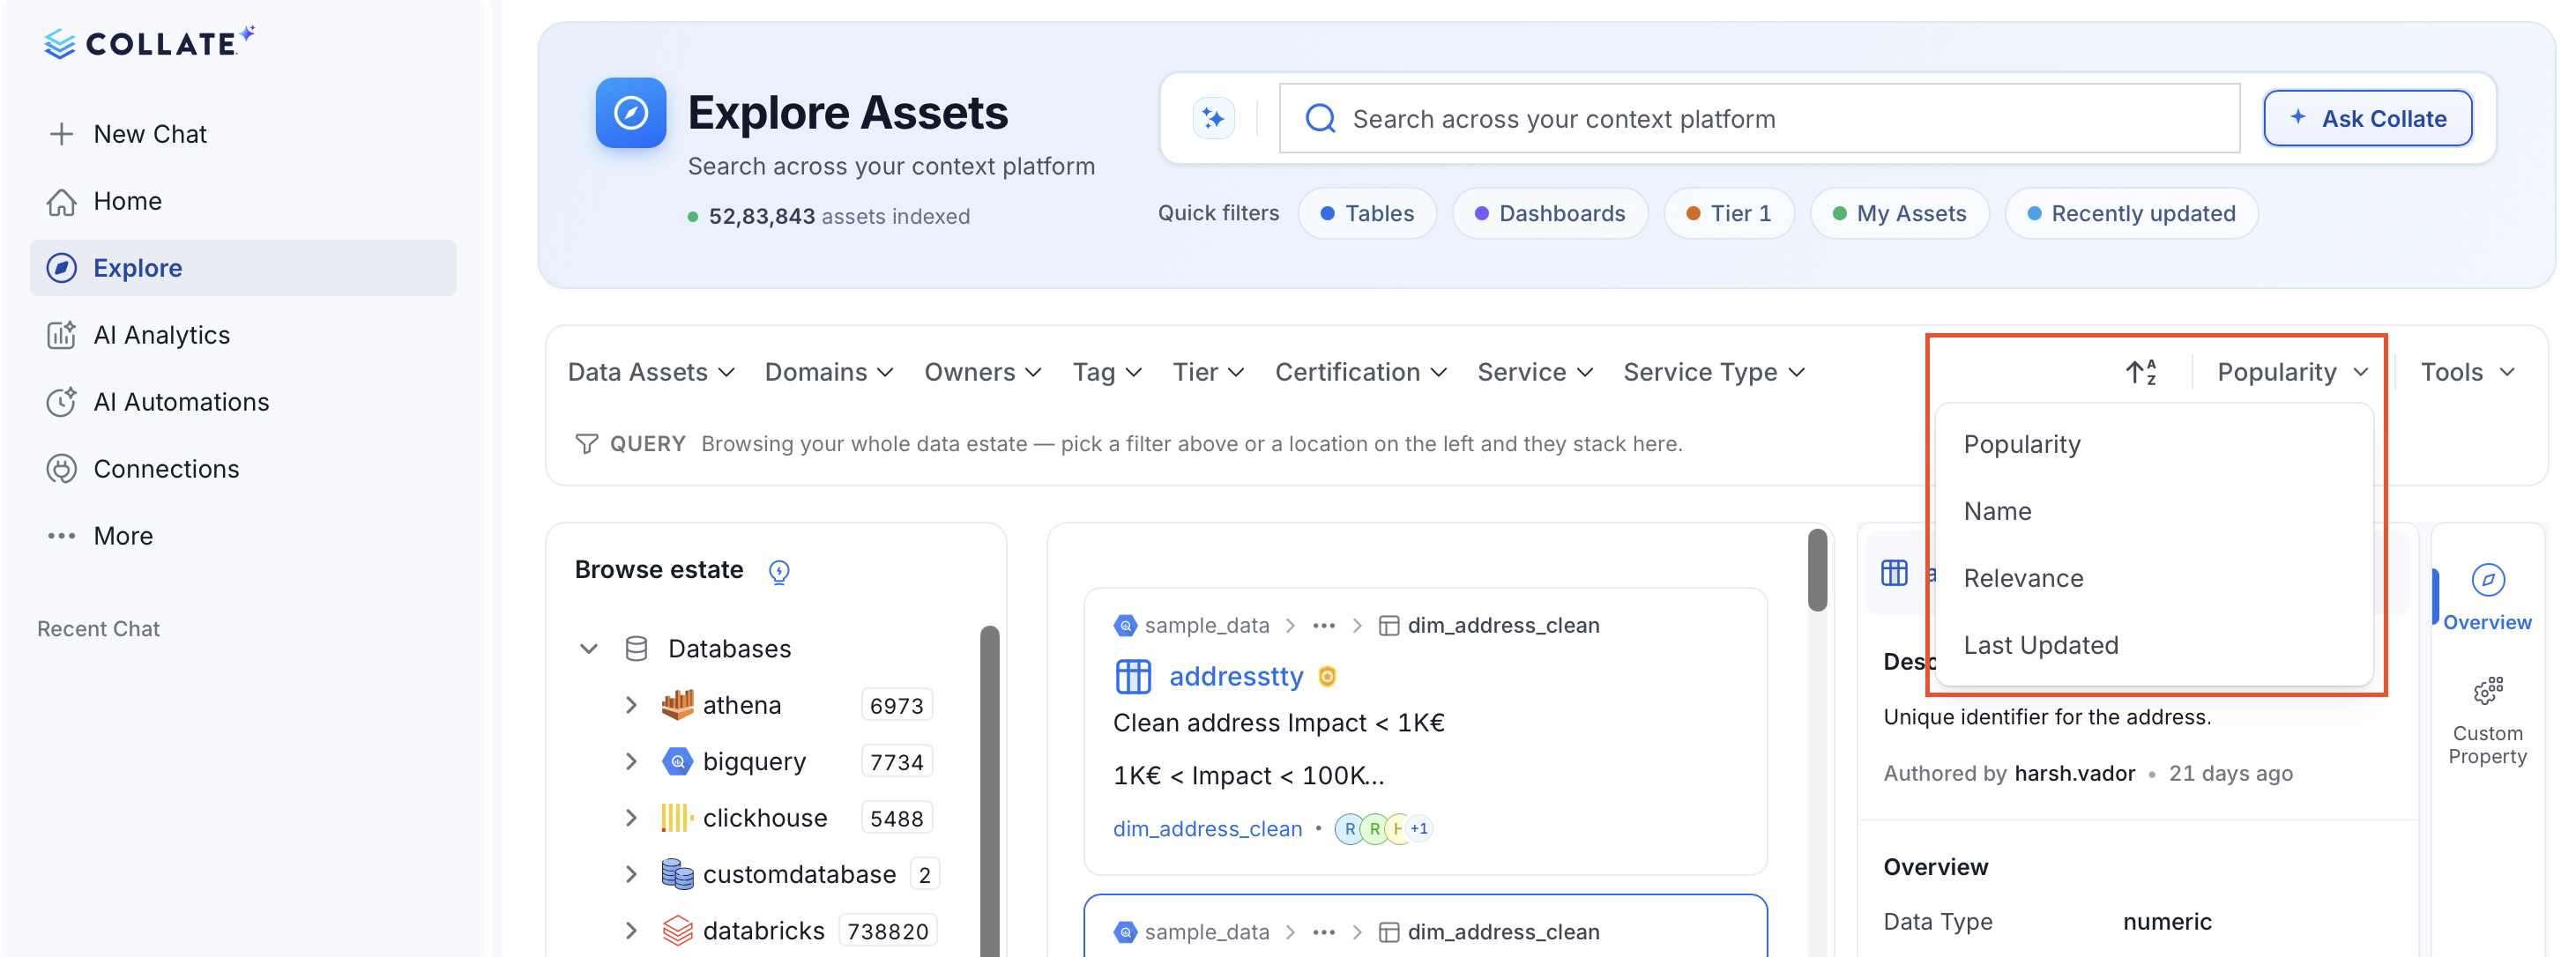This screenshot has height=957, width=2576.
Task: Click the Explore compass icon in sidebar
Action: point(61,268)
